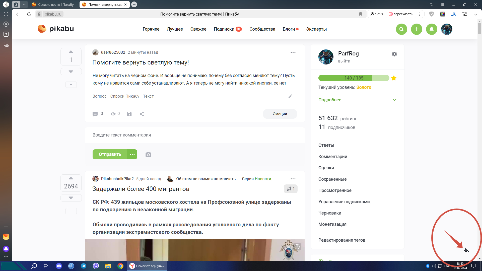Switch to 'Свежие посты | Пикабу' browser tab
The height and width of the screenshot is (271, 482).
tap(53, 5)
